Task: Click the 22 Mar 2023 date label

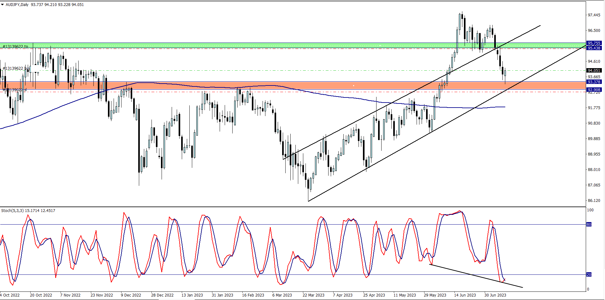Action: pyautogui.click(x=313, y=295)
